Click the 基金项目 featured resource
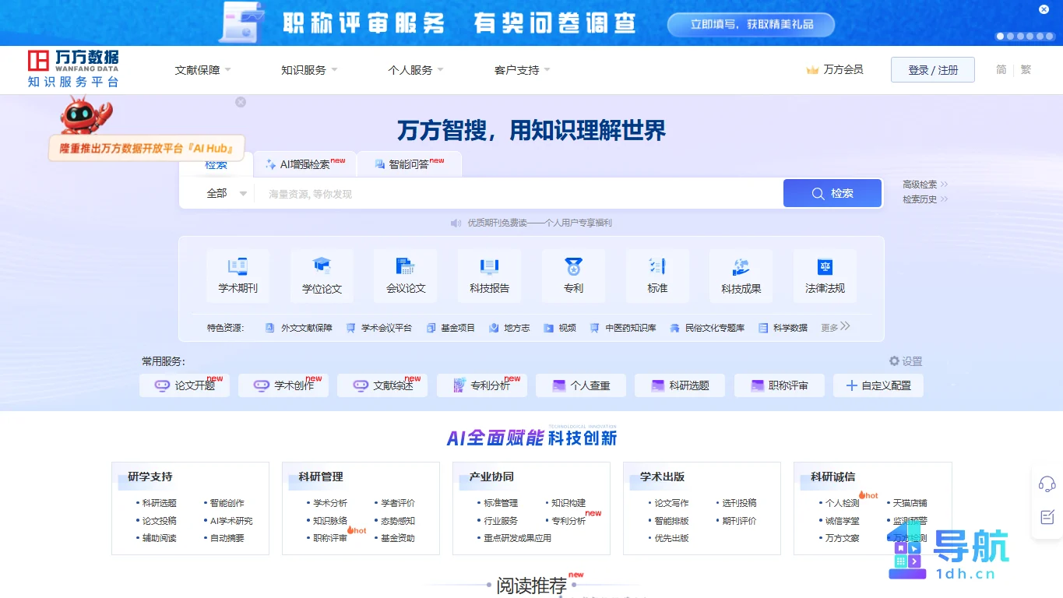Image resolution: width=1063 pixels, height=598 pixels. click(450, 328)
